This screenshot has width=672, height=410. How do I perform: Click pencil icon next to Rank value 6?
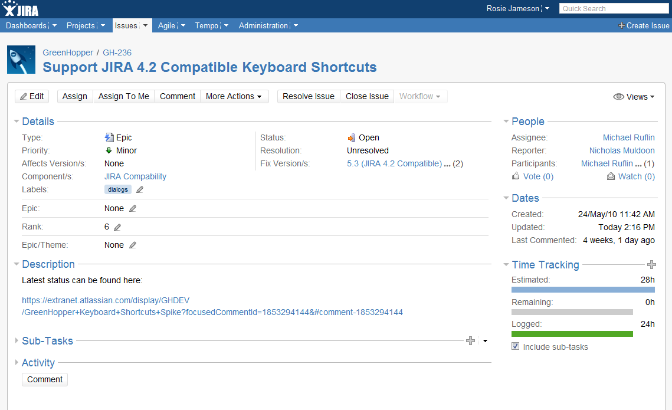[117, 227]
